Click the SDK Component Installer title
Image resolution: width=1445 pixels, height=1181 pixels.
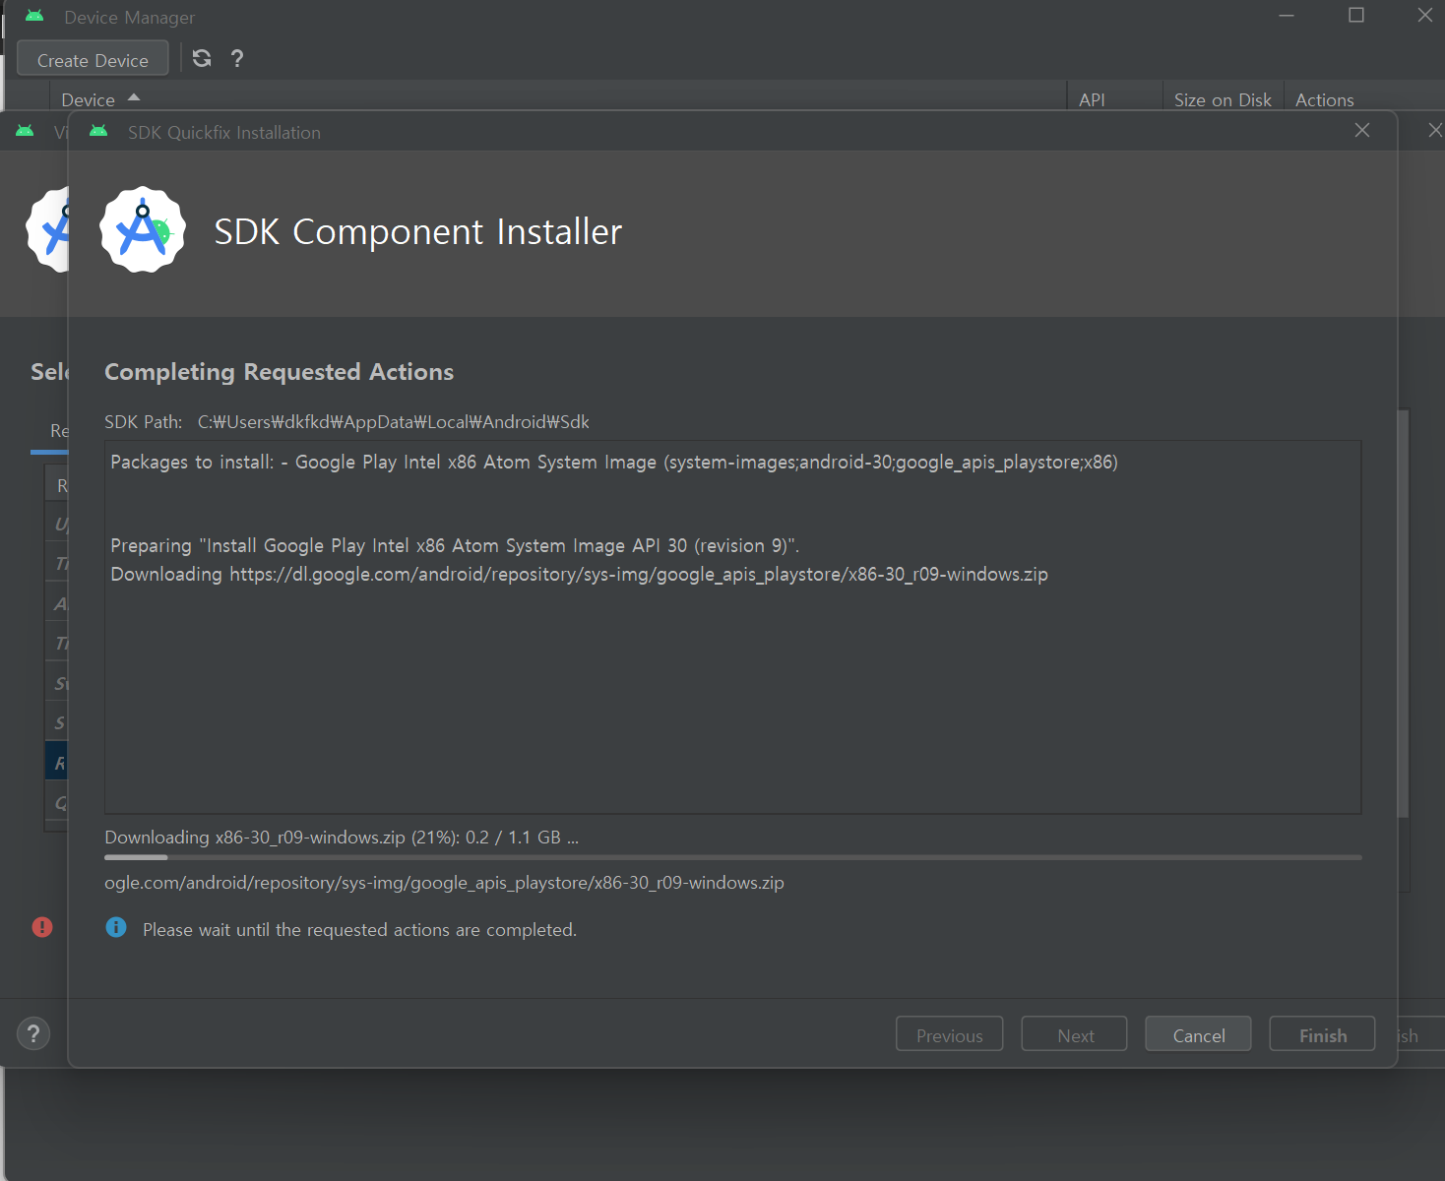click(418, 232)
